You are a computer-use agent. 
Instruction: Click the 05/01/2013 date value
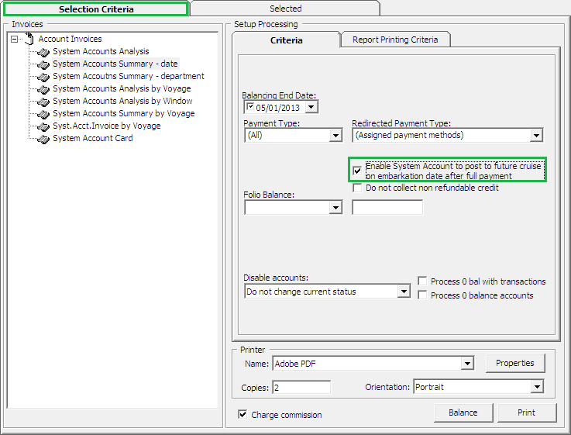coord(278,108)
